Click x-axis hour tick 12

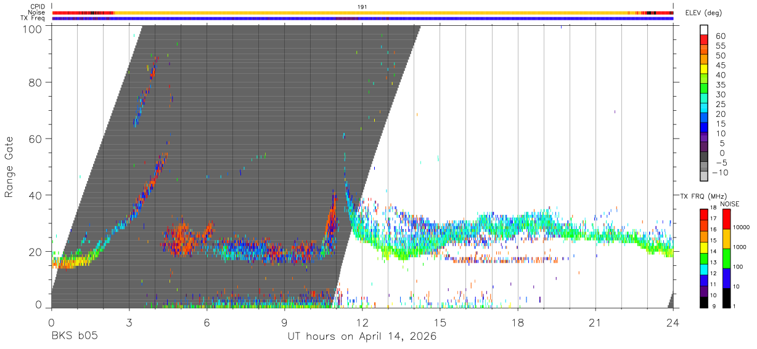click(362, 323)
